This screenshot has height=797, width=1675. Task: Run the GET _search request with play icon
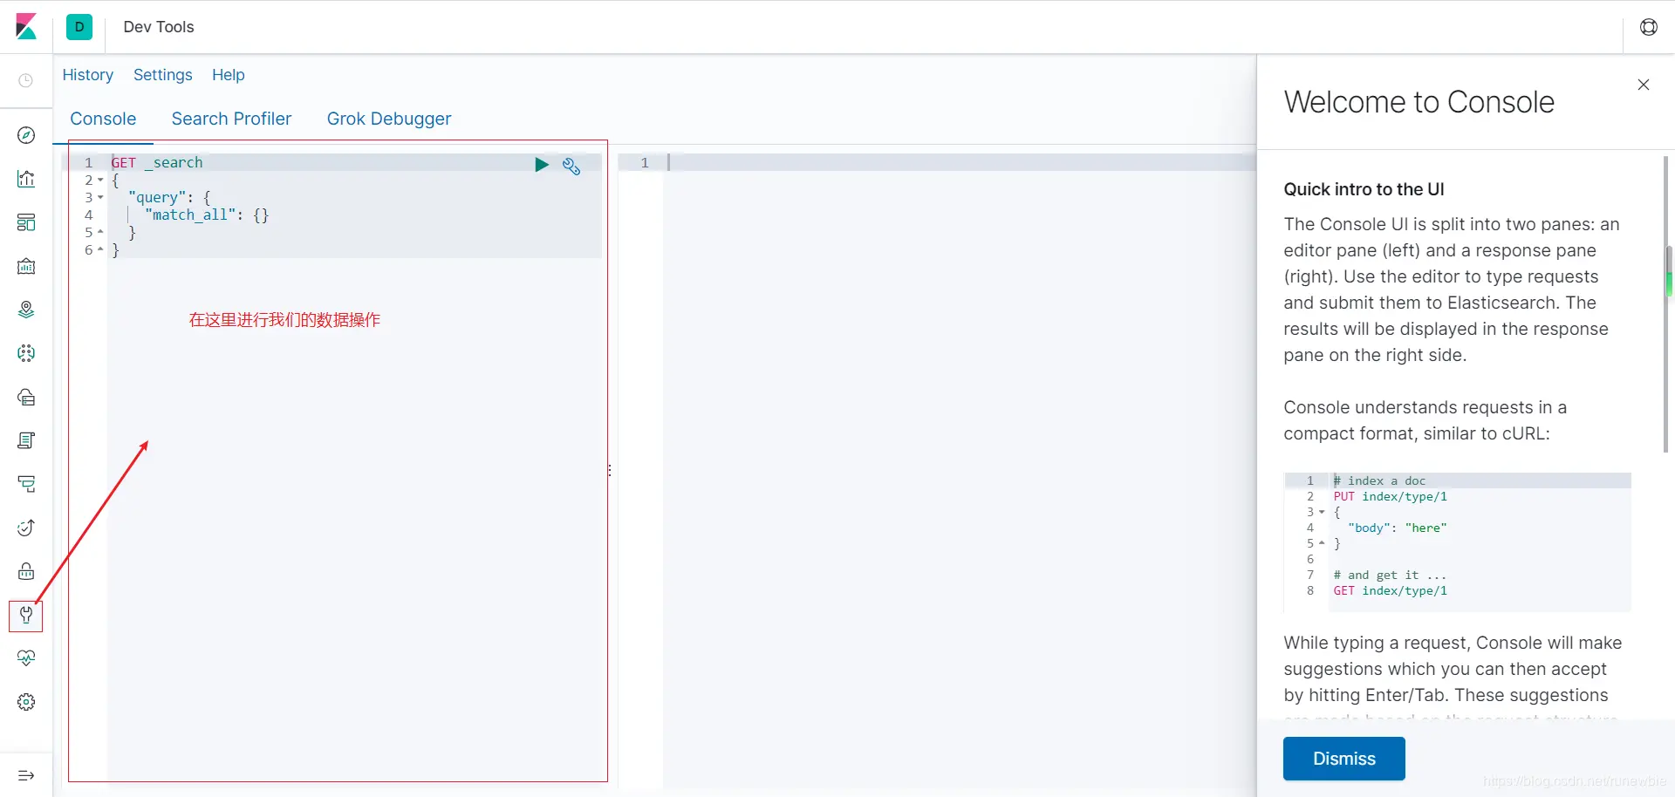click(542, 164)
